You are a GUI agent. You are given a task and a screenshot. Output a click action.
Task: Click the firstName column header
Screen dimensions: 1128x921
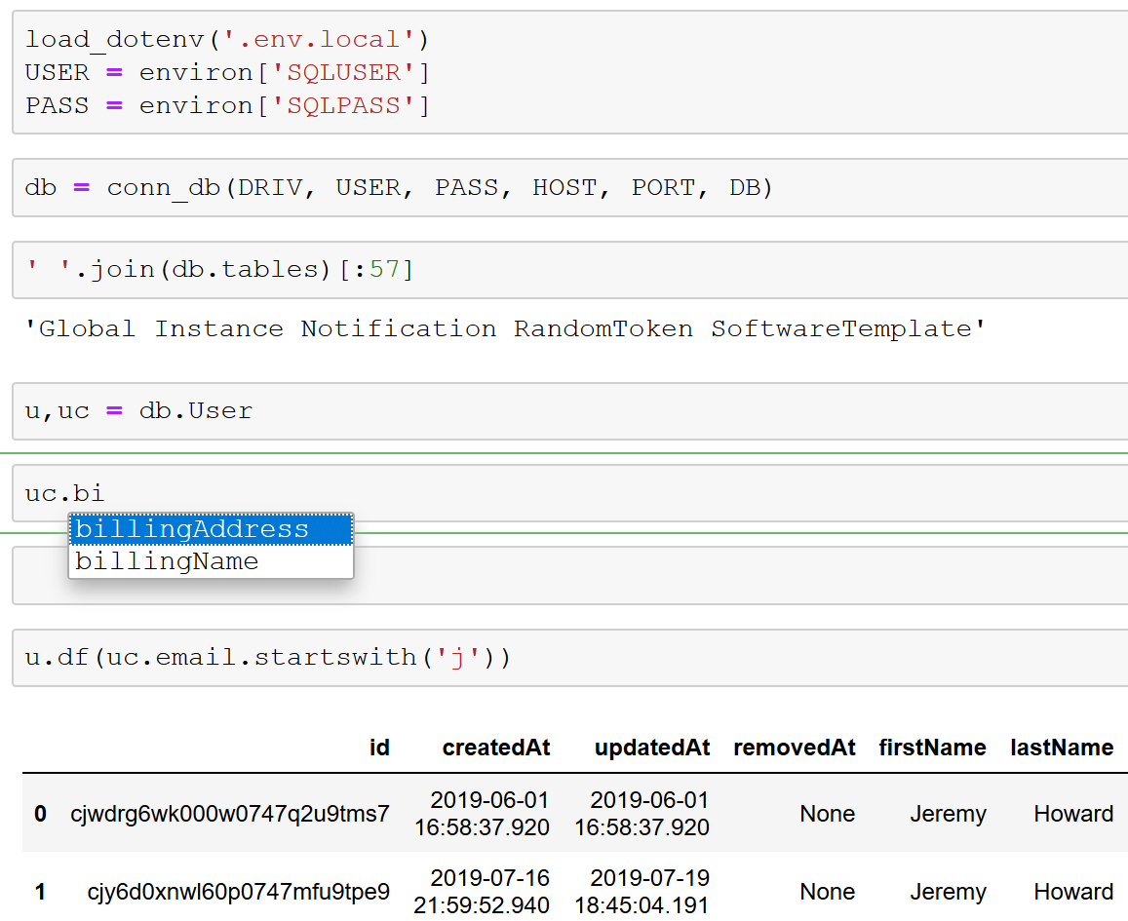932,748
